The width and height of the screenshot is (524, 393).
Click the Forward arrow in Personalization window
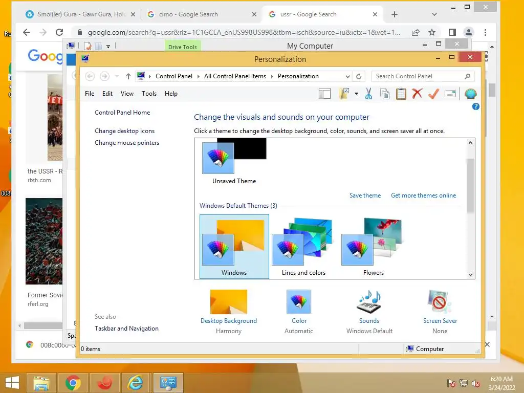[104, 76]
